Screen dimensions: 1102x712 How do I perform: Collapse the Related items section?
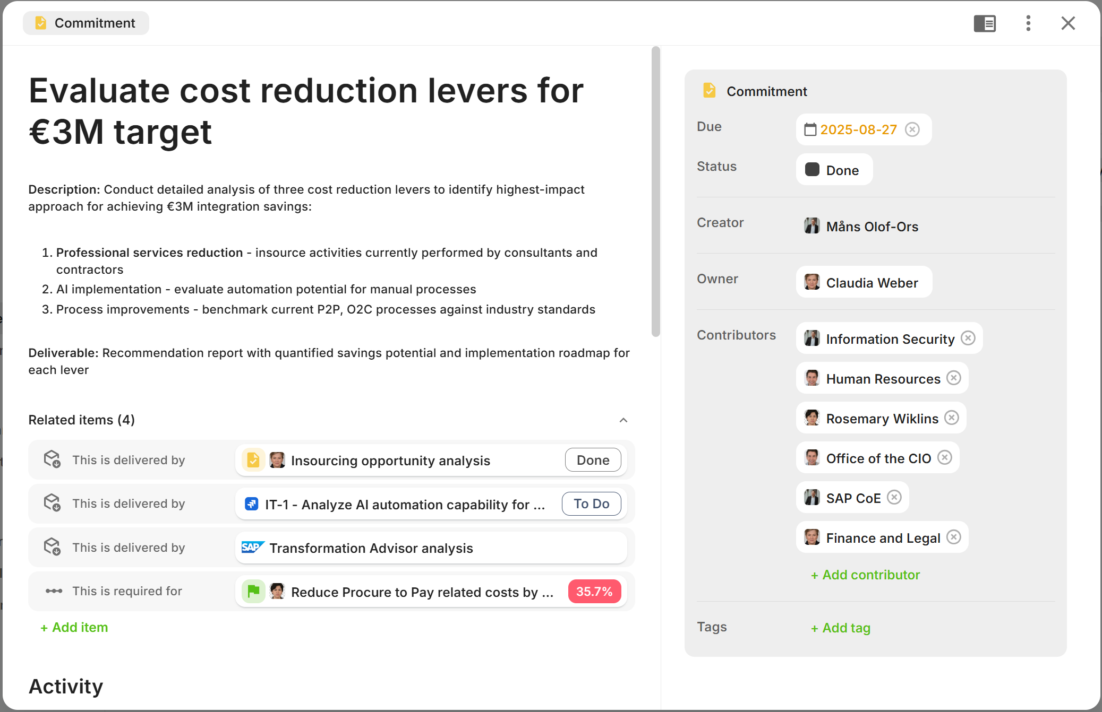click(623, 420)
